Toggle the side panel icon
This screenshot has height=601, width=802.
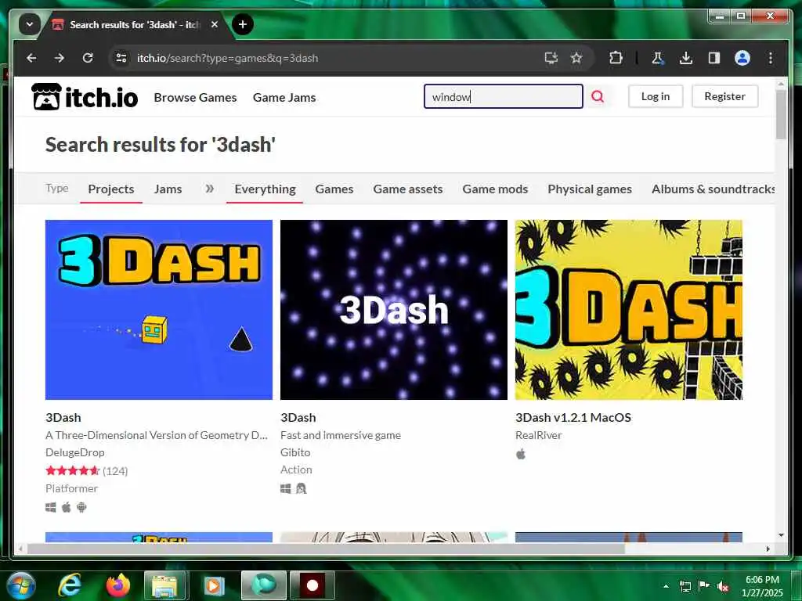714,58
